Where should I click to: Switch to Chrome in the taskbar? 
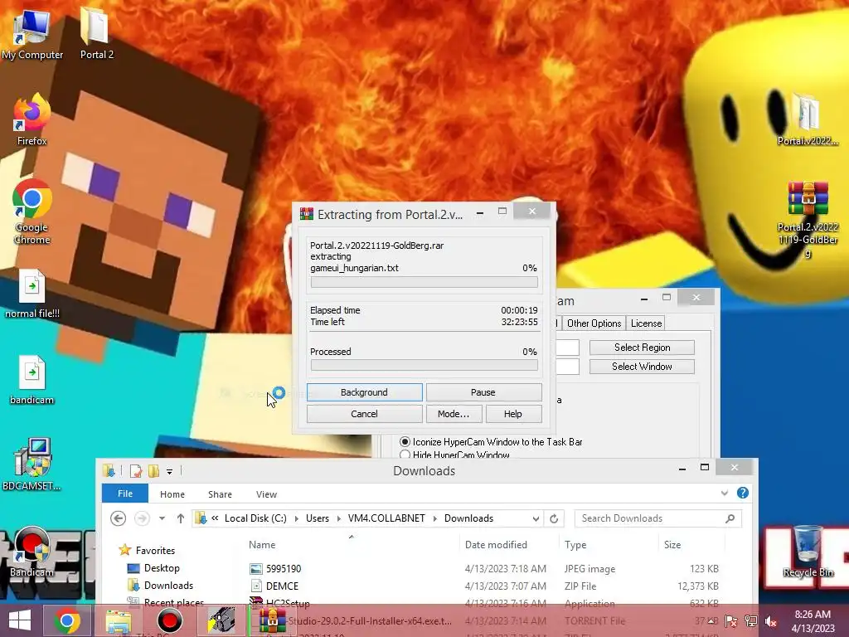click(67, 620)
